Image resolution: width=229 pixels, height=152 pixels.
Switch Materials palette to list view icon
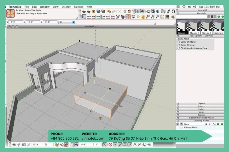pyautogui.click(x=209, y=17)
